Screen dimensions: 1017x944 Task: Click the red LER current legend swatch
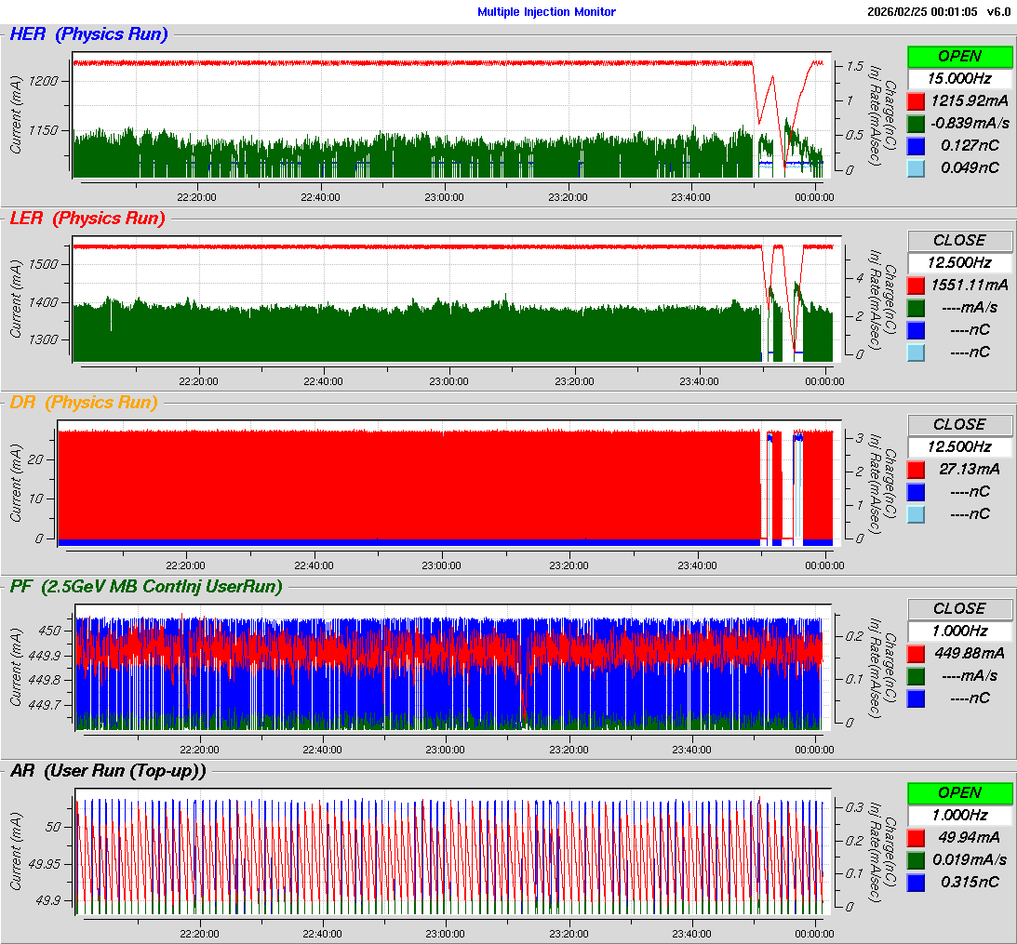coord(917,285)
